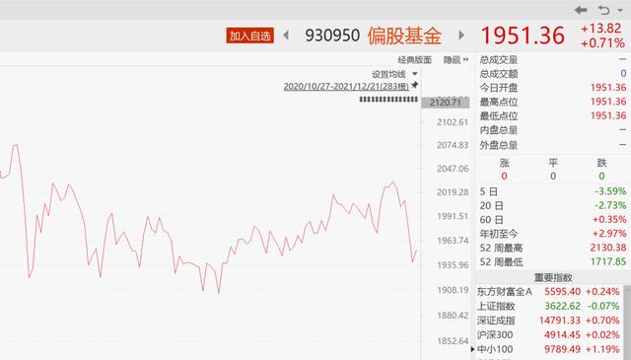The height and width of the screenshot is (360, 631).
Task: Click the date range 2020/10/27-2021/12/21 link
Action: point(346,86)
